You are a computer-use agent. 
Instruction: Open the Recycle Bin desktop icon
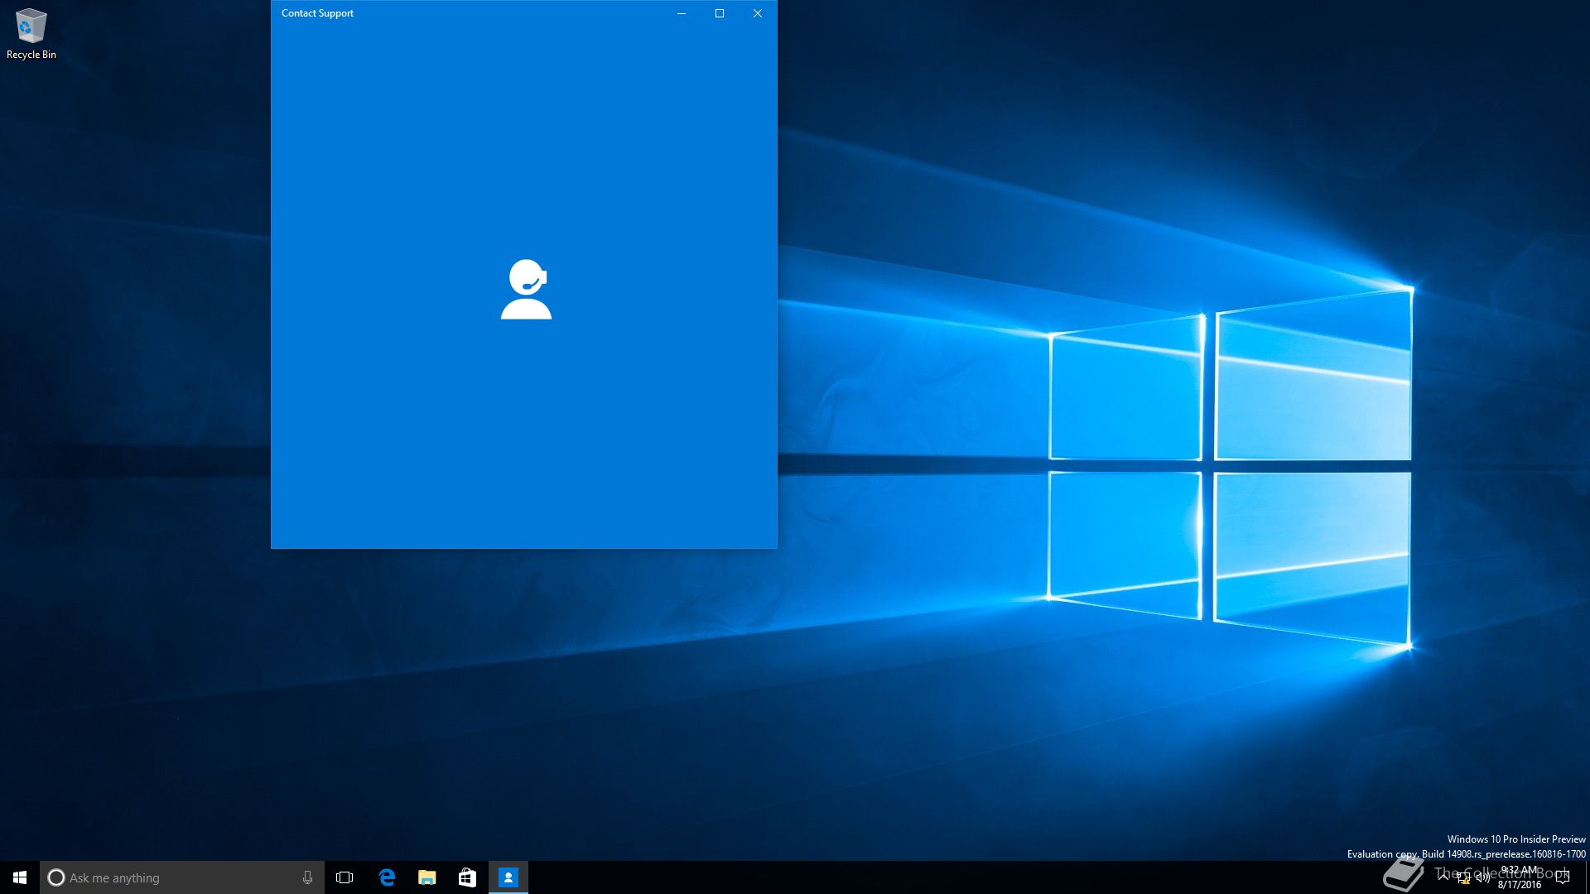pyautogui.click(x=31, y=34)
